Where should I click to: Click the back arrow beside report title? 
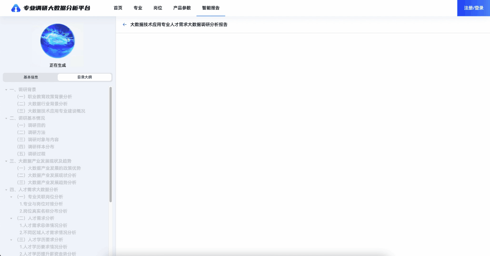pos(124,24)
